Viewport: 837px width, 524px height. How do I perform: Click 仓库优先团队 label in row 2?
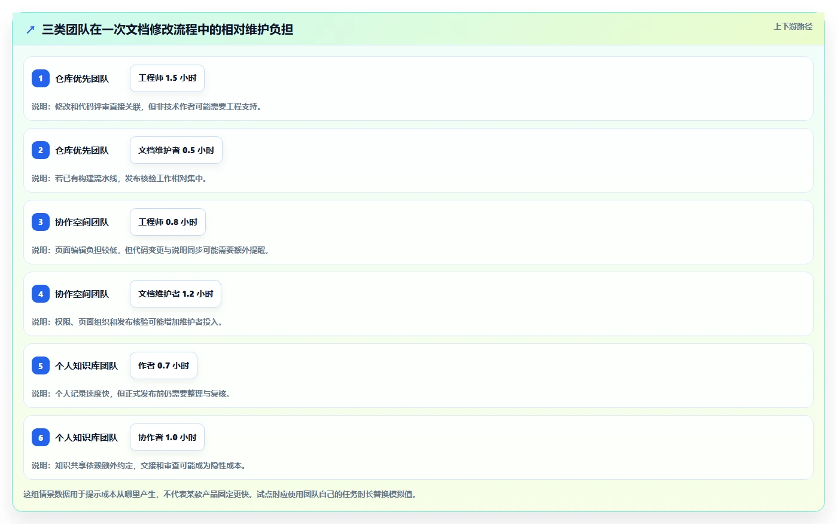pos(82,150)
